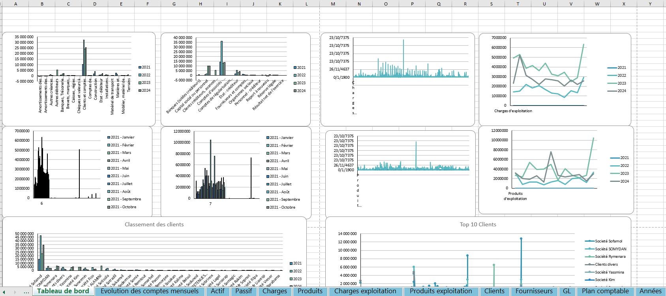Switch to the Années sheet tab
The width and height of the screenshot is (666, 296).
(x=650, y=291)
